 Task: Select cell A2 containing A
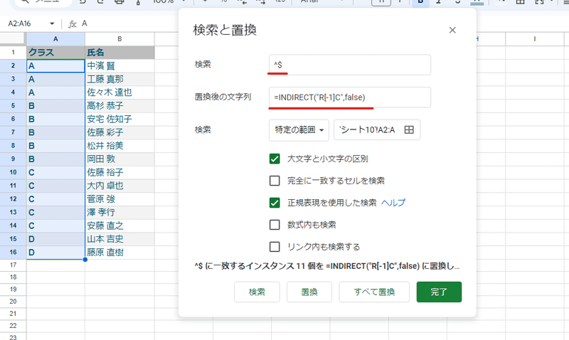click(x=55, y=66)
